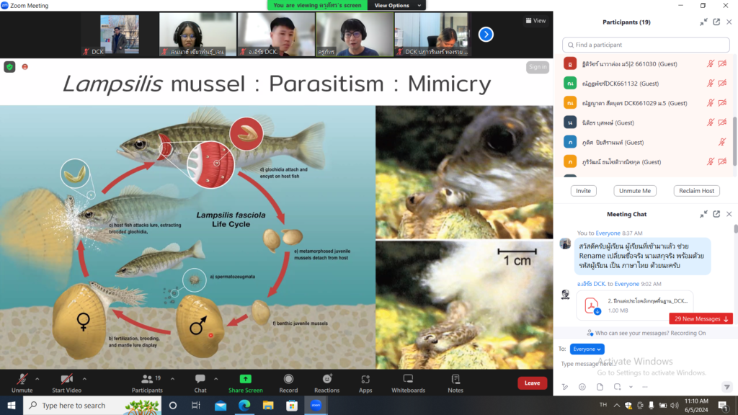Click the emoji picker in chat
The width and height of the screenshot is (738, 415).
[582, 387]
